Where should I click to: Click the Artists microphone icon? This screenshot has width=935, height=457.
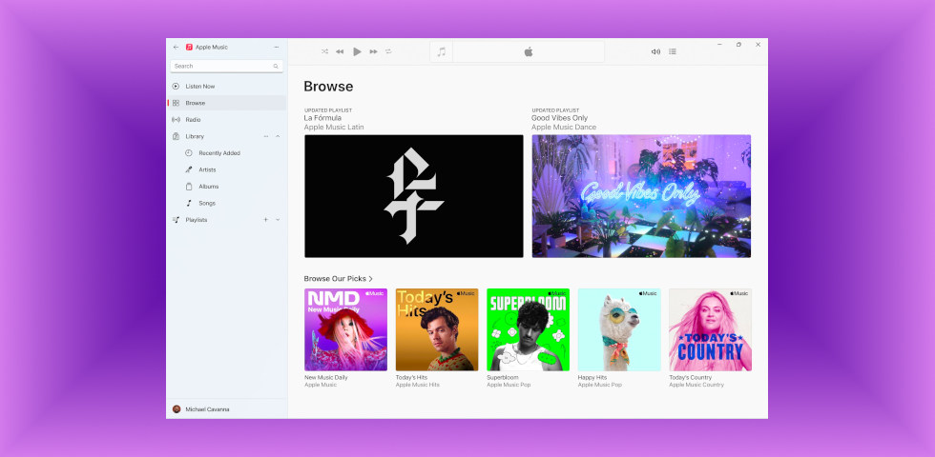click(189, 169)
